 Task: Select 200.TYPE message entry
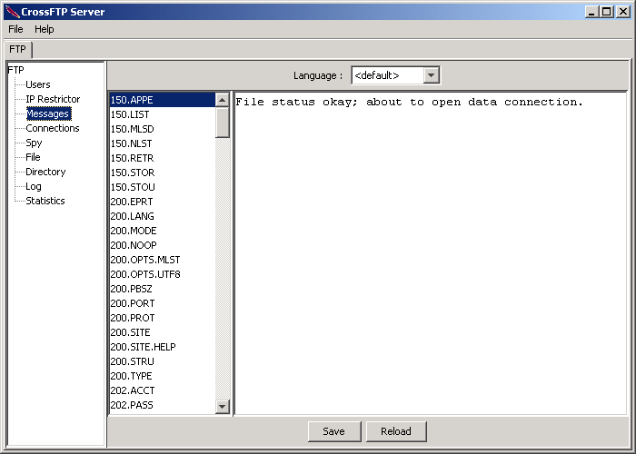click(x=163, y=376)
